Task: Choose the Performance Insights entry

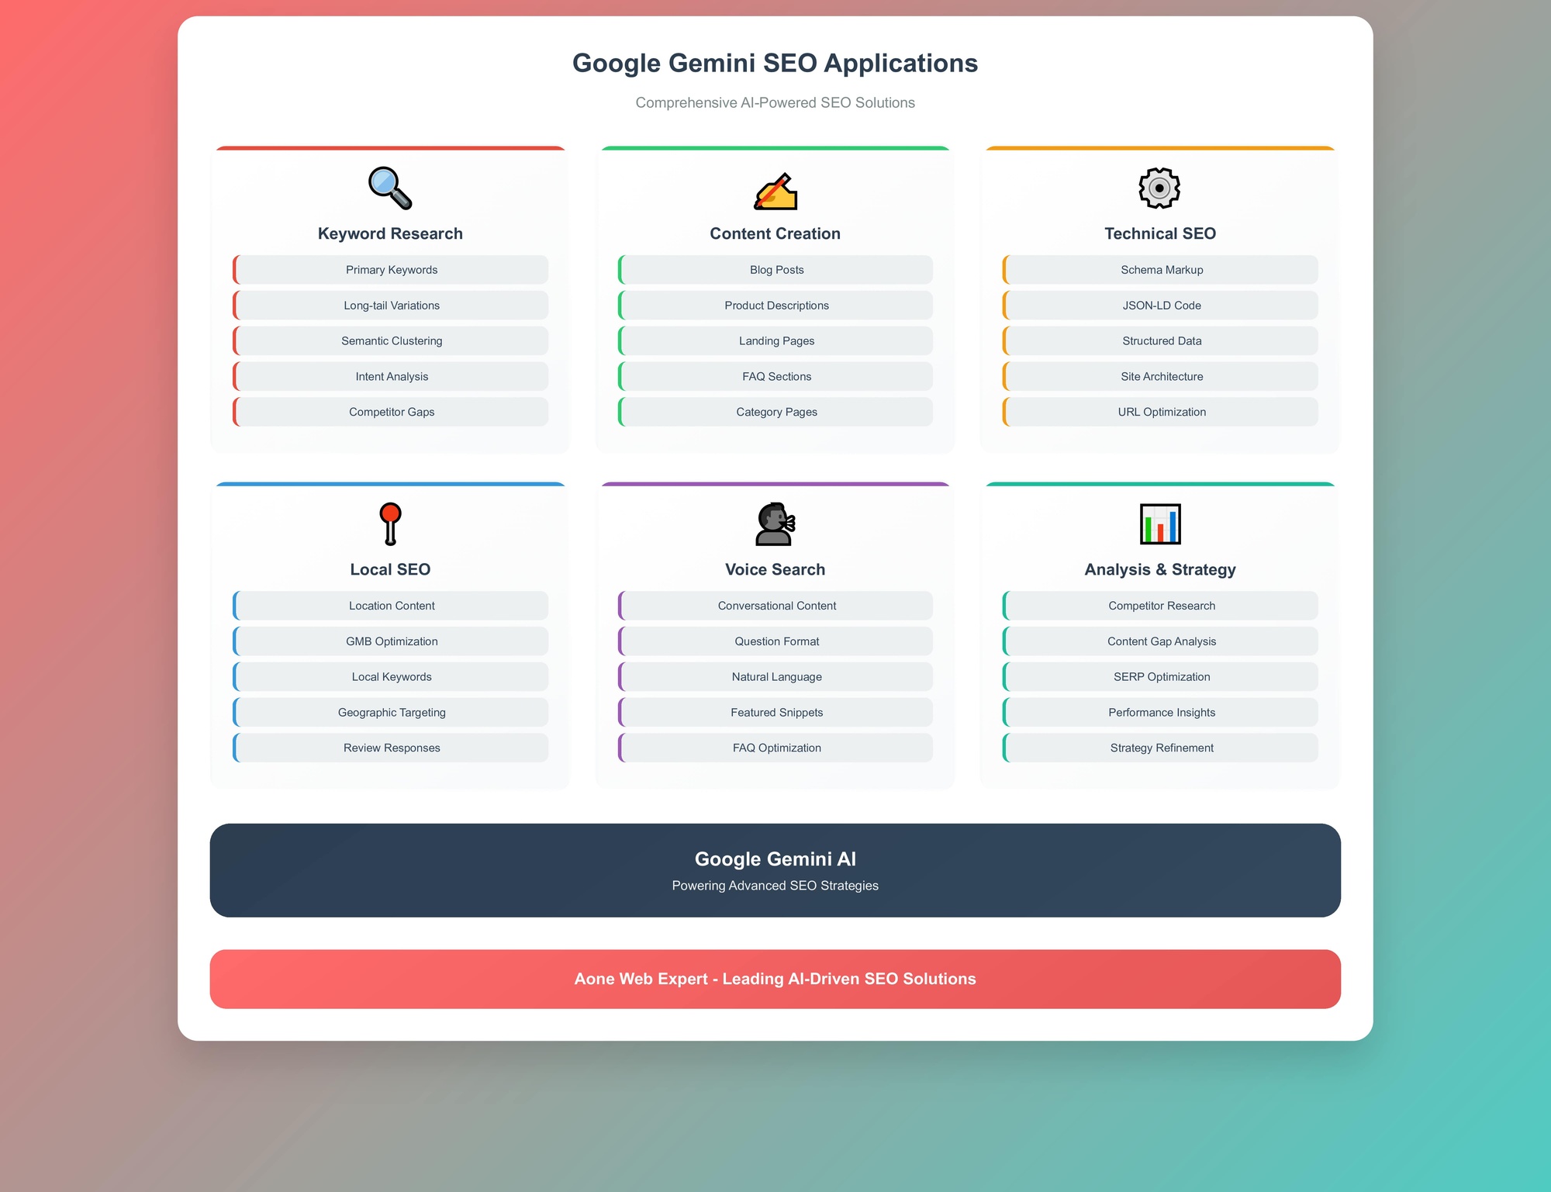Action: pyautogui.click(x=1160, y=713)
